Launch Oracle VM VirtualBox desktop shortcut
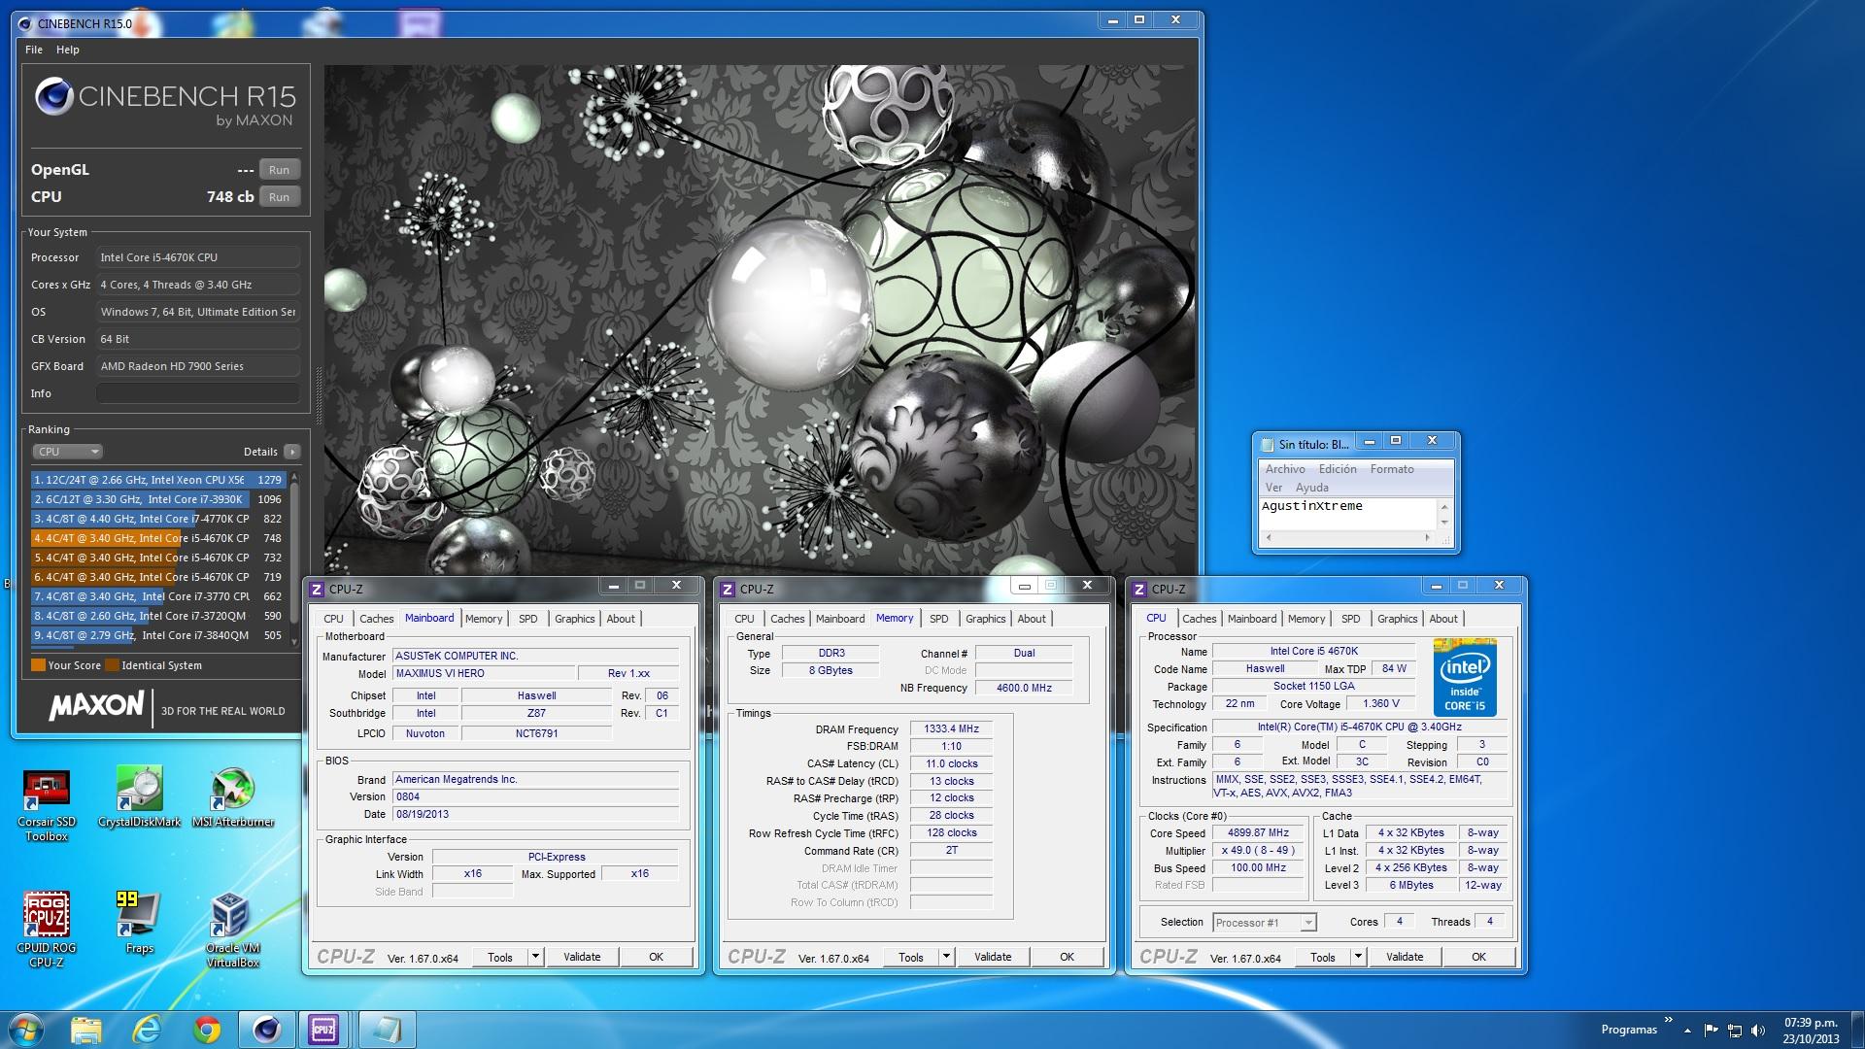The width and height of the screenshot is (1865, 1049). [233, 930]
